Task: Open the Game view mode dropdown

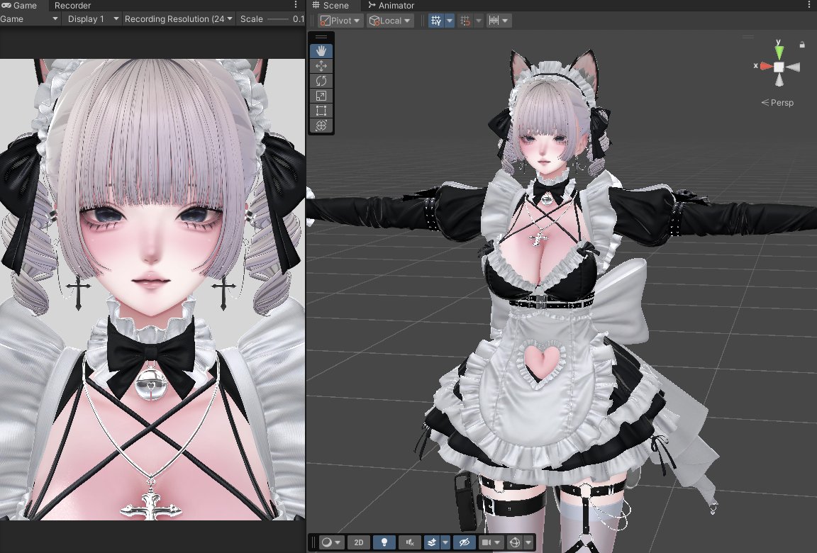Action: (29, 18)
